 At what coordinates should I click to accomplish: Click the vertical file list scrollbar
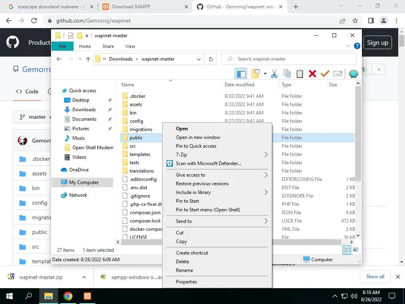coord(358,133)
